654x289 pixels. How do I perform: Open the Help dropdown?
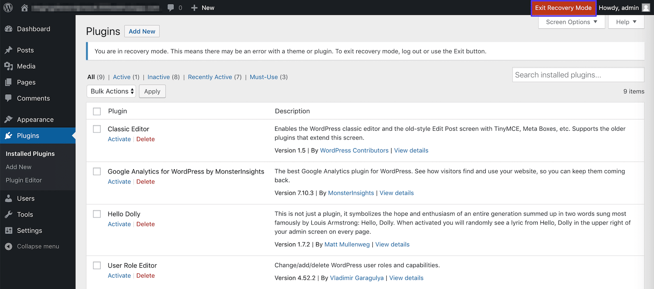(626, 21)
